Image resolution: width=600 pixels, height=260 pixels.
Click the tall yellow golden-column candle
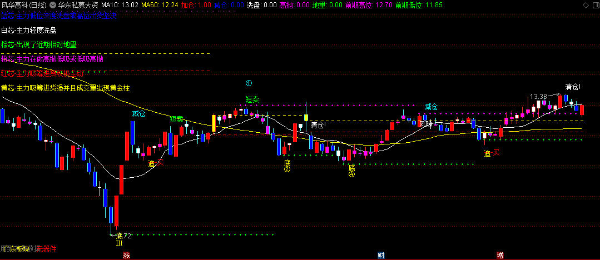click(214, 123)
